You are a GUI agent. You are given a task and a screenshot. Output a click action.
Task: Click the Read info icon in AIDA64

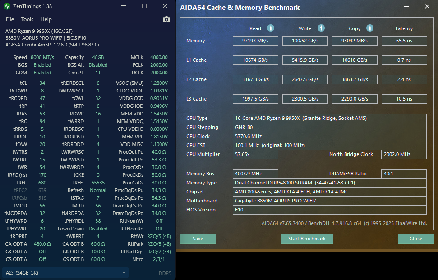270,28
